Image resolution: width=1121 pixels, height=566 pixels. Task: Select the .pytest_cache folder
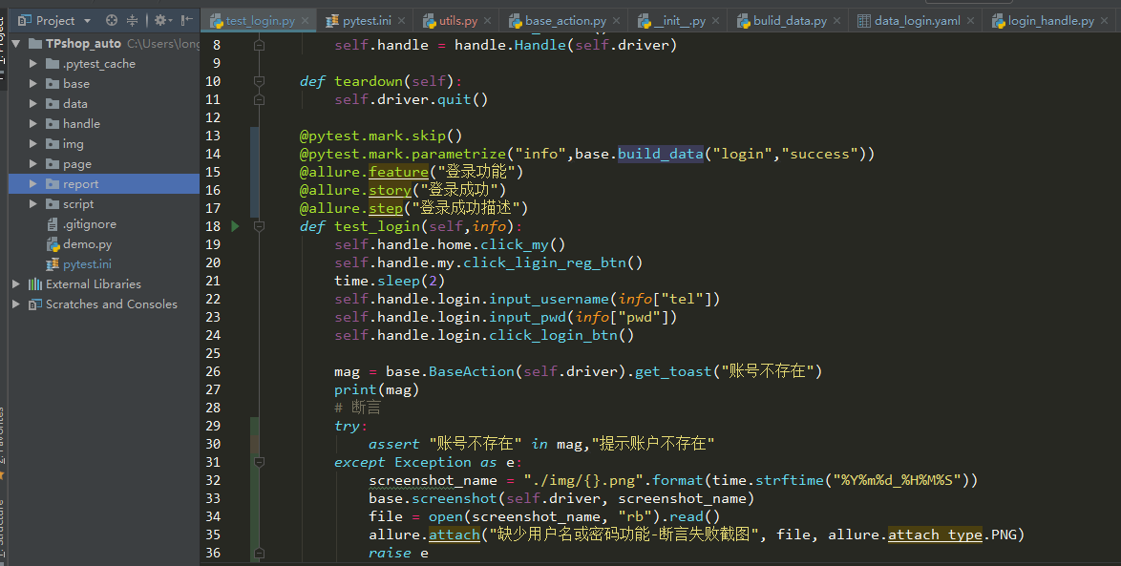coord(98,64)
